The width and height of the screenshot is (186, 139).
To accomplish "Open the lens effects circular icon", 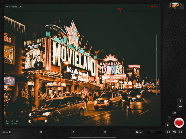I will click(41, 132).
